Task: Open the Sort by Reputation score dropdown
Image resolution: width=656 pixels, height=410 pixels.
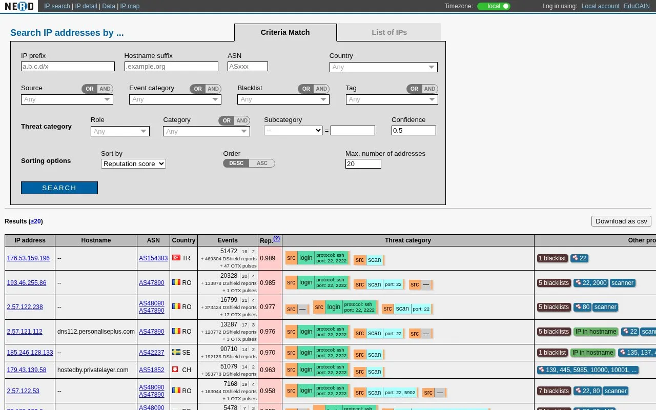Action: coord(133,164)
